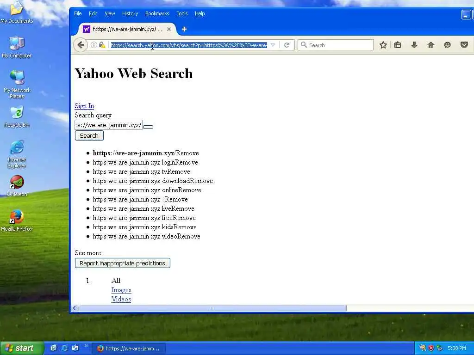Click the third quick launch icon
The height and width of the screenshot is (355, 474).
tap(75, 348)
